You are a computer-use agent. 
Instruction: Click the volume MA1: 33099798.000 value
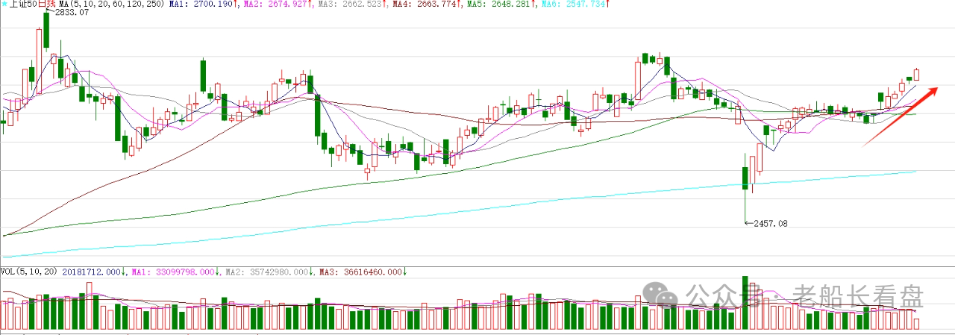(x=172, y=272)
